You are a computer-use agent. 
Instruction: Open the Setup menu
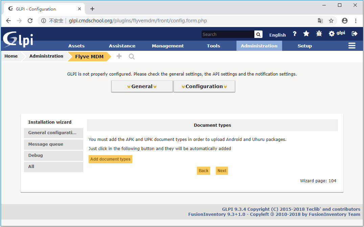(304, 46)
